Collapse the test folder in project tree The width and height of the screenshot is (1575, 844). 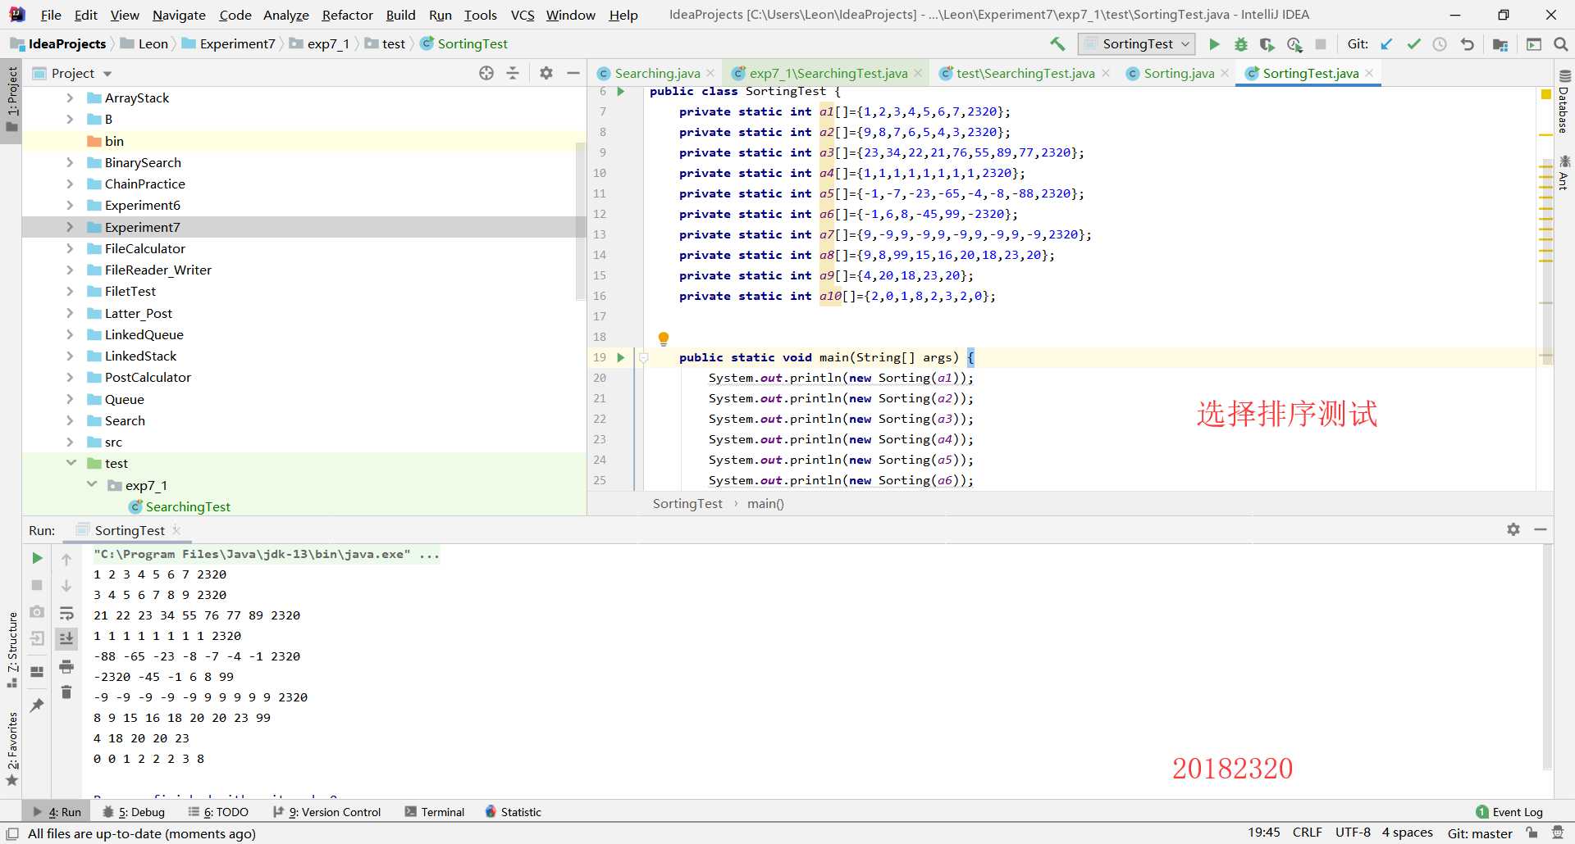(x=71, y=463)
